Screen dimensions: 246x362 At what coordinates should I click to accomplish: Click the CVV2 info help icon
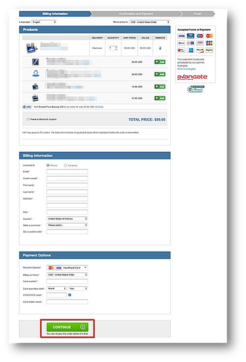point(70,295)
